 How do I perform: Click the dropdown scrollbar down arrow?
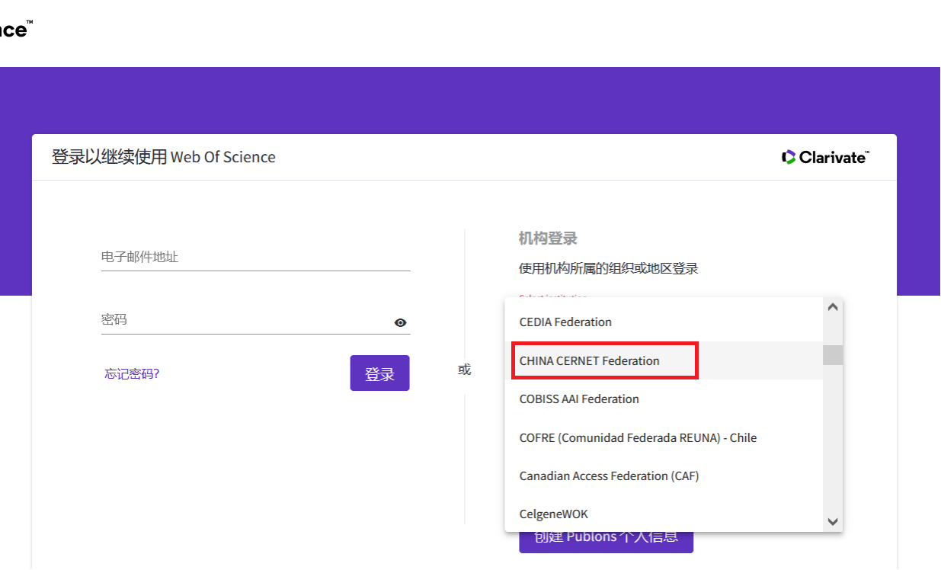pos(833,522)
